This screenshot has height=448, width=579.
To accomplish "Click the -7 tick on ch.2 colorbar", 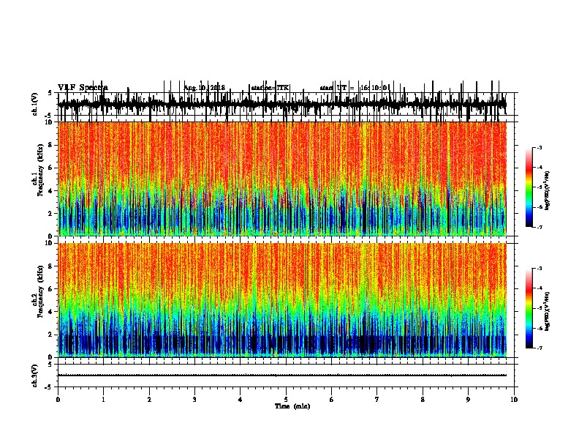I will click(540, 348).
